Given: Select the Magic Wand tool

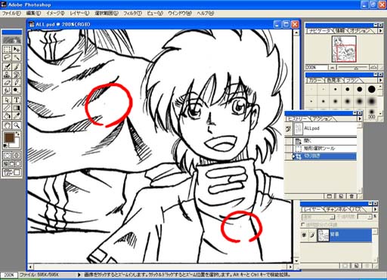Looking at the screenshot, I should (17, 57).
